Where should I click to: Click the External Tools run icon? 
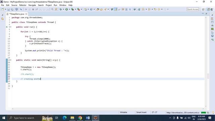[78, 9]
